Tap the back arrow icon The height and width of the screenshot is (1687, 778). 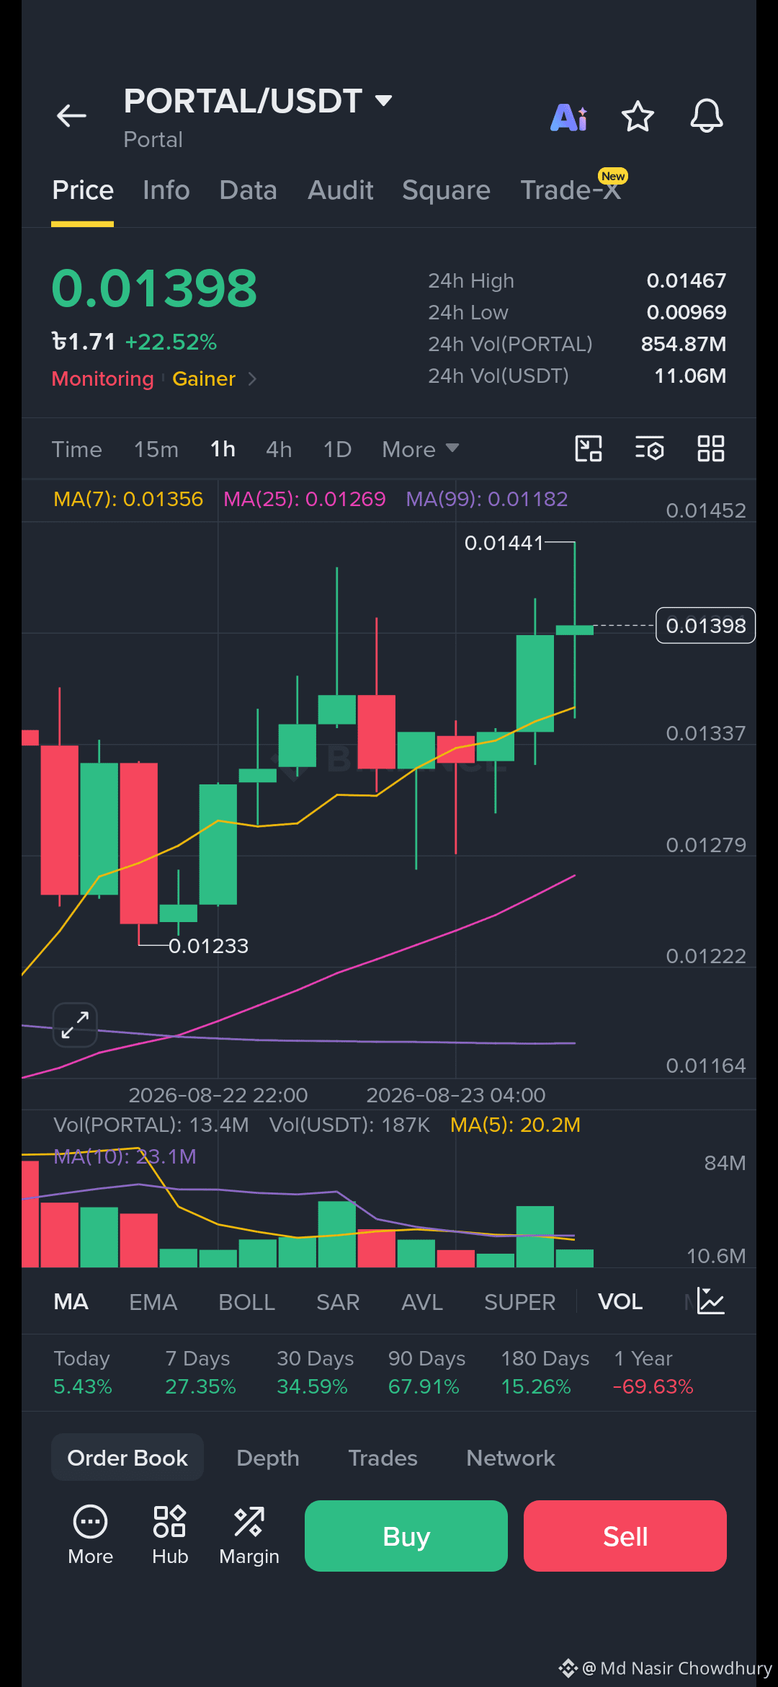[x=71, y=115]
